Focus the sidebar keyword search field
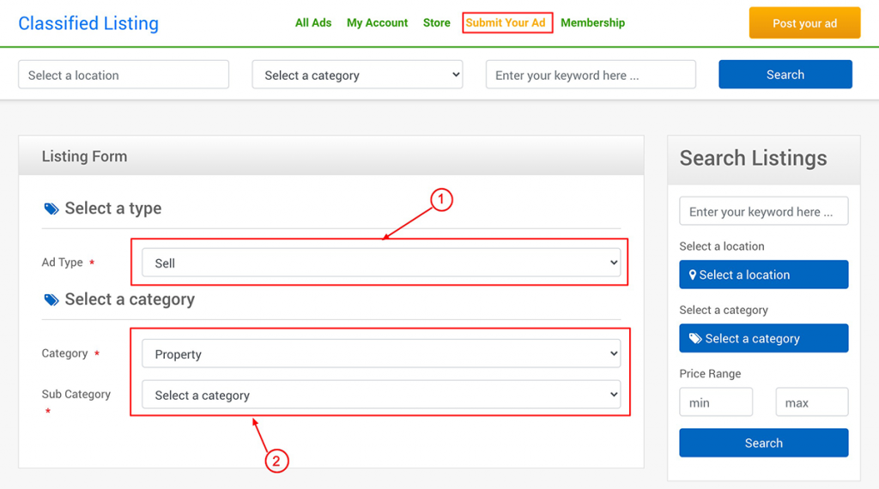Screen dimensions: 879x489 click(763, 211)
